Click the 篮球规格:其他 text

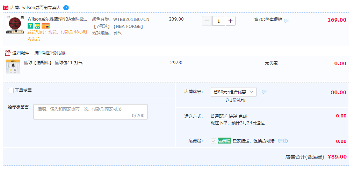tap(107, 33)
